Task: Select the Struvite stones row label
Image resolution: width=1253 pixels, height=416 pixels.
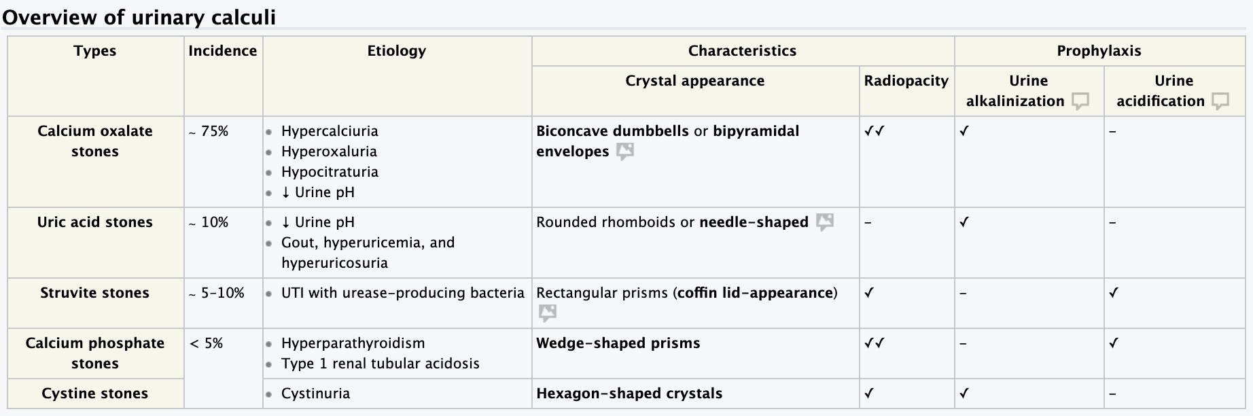Action: click(x=95, y=293)
